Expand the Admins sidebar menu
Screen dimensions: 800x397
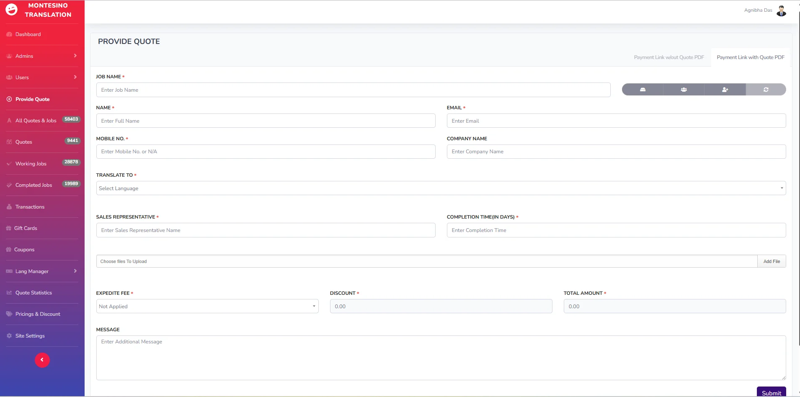click(42, 56)
